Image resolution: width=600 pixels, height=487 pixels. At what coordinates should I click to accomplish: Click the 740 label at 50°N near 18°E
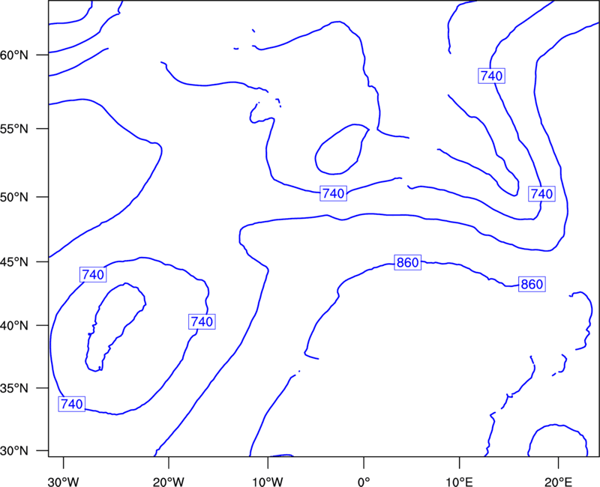541,194
